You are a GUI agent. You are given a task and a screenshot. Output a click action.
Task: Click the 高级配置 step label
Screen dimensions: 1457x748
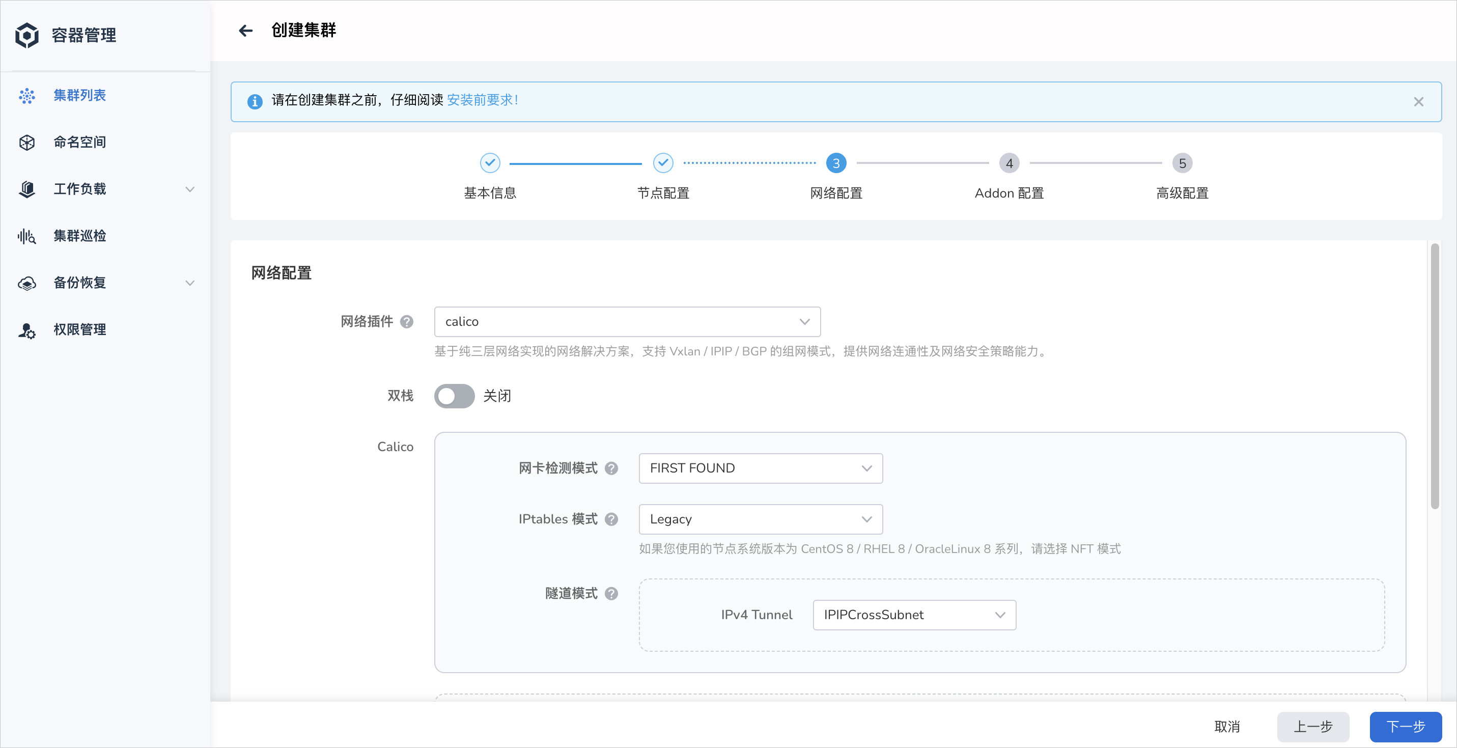pos(1182,193)
